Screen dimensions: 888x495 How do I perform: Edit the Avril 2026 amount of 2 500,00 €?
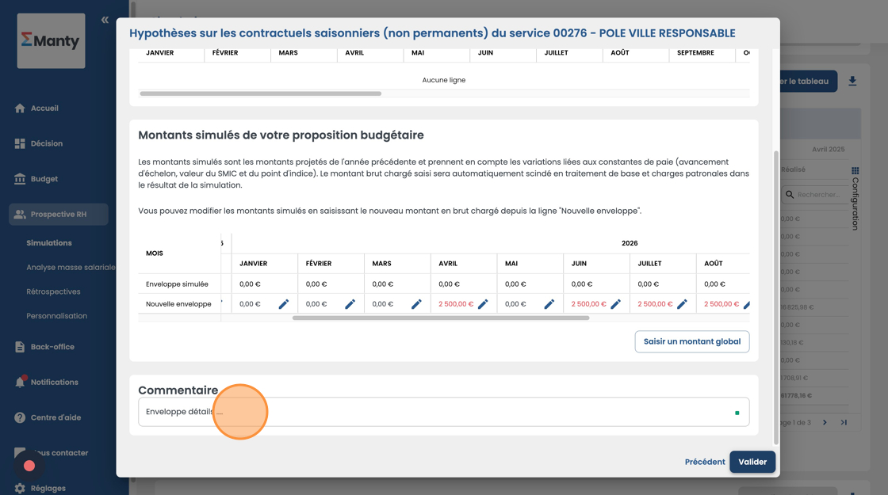(x=483, y=304)
